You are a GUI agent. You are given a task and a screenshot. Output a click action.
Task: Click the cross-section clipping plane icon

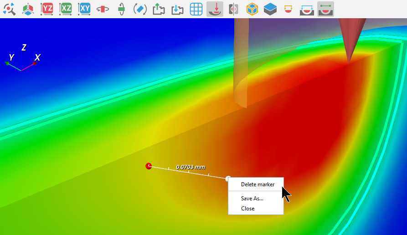(234, 9)
